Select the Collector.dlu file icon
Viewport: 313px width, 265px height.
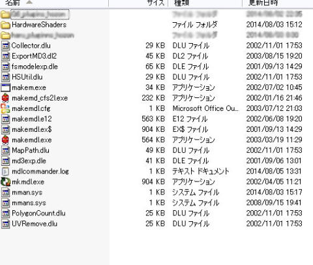click(5, 46)
